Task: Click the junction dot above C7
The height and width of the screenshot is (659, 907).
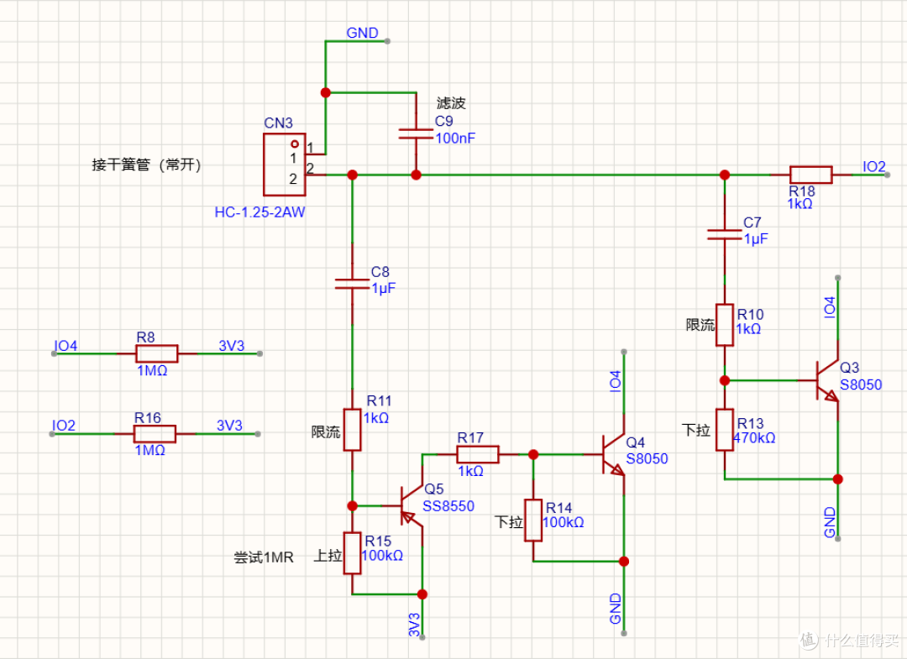Action: (724, 175)
